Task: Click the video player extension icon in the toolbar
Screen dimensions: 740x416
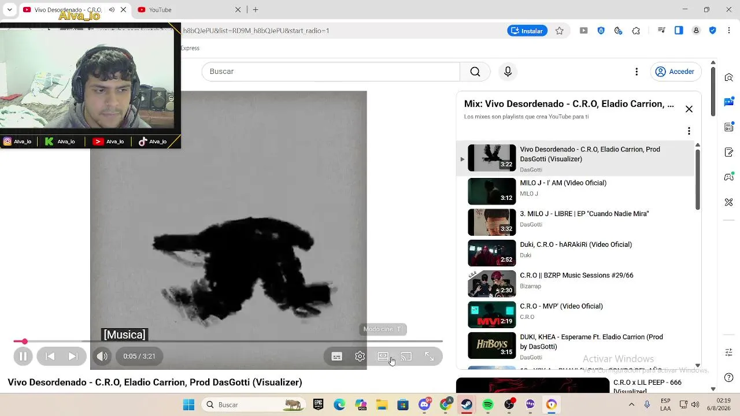Action: (x=583, y=31)
